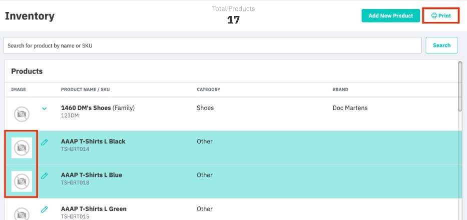
Task: Click the no-image thumbnail for T-Shirts L Blue
Action: pyautogui.click(x=22, y=181)
